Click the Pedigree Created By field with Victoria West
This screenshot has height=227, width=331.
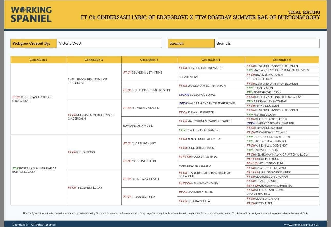click(x=109, y=43)
